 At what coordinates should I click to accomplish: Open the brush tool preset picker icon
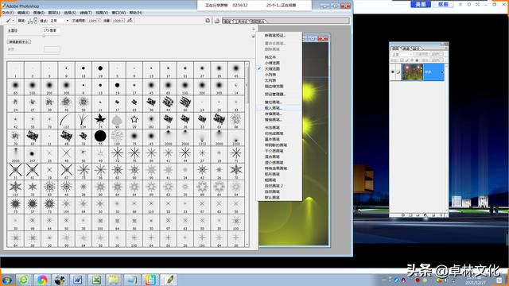(x=10, y=21)
